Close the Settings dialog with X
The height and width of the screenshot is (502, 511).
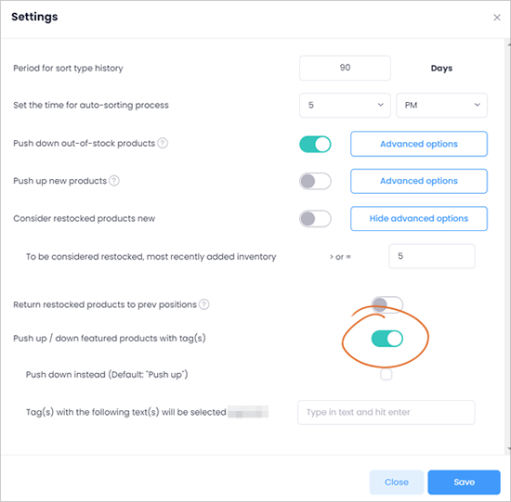click(497, 18)
